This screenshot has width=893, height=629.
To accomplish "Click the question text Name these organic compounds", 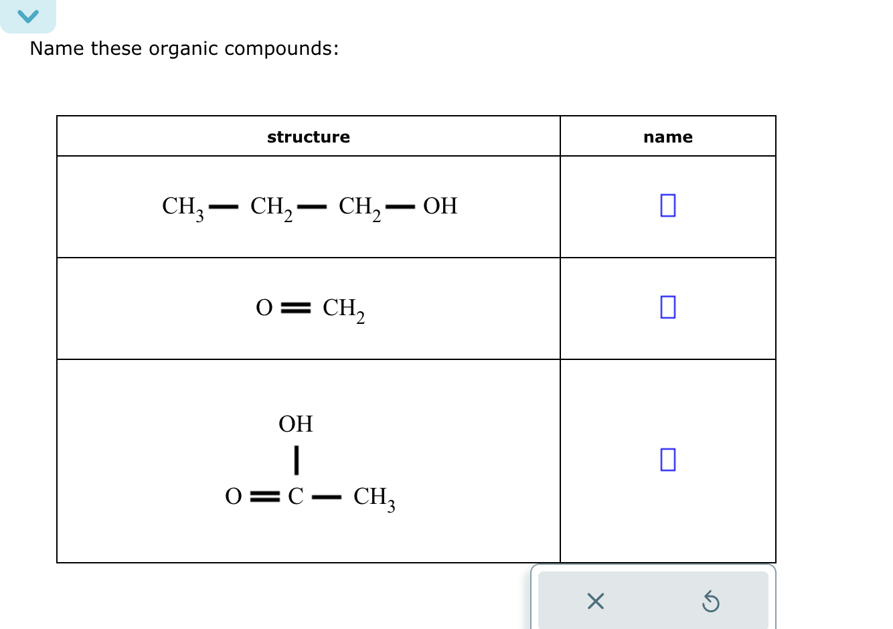I will [184, 48].
